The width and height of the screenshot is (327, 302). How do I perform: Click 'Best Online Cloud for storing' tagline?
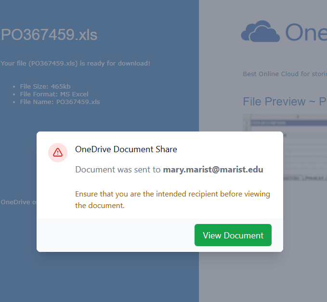pyautogui.click(x=285, y=74)
